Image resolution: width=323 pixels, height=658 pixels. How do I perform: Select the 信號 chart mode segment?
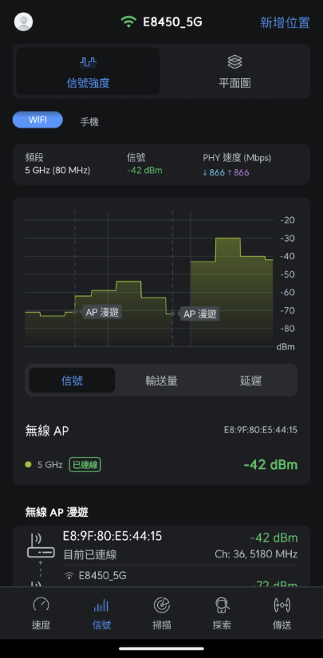coord(72,380)
